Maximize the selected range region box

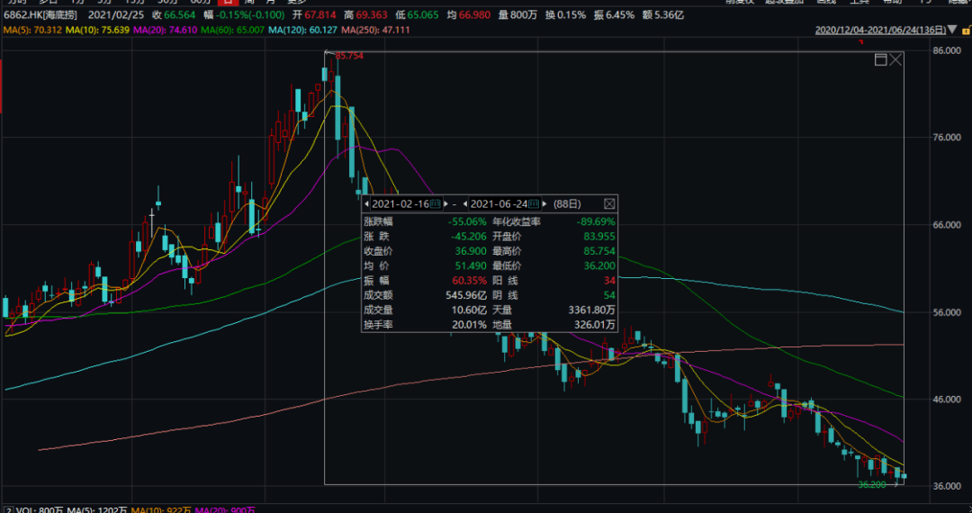880,59
